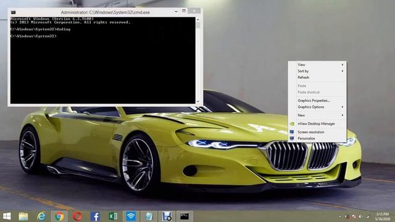Click the NVIDIA icon beside nView Desktop Manager
The image size is (395, 222).
click(292, 124)
